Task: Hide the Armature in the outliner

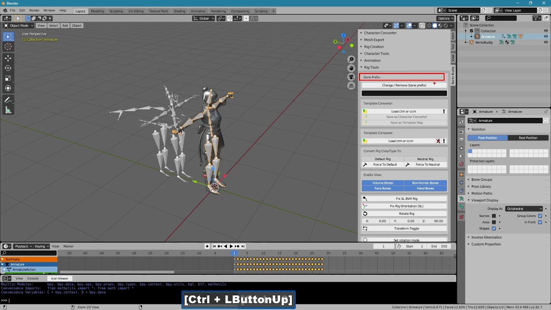Action: pyautogui.click(x=546, y=37)
